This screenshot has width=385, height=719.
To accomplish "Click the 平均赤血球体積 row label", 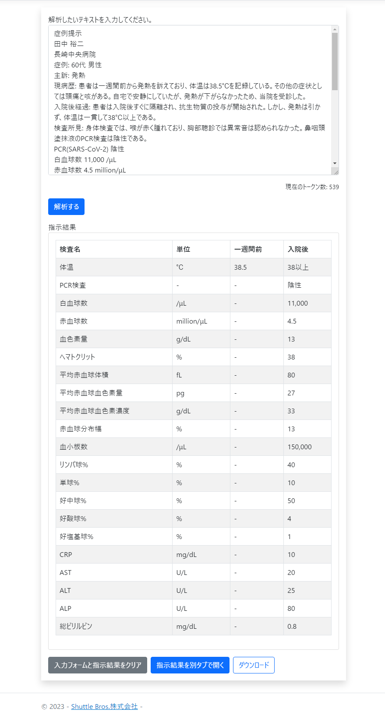I will coord(114,375).
